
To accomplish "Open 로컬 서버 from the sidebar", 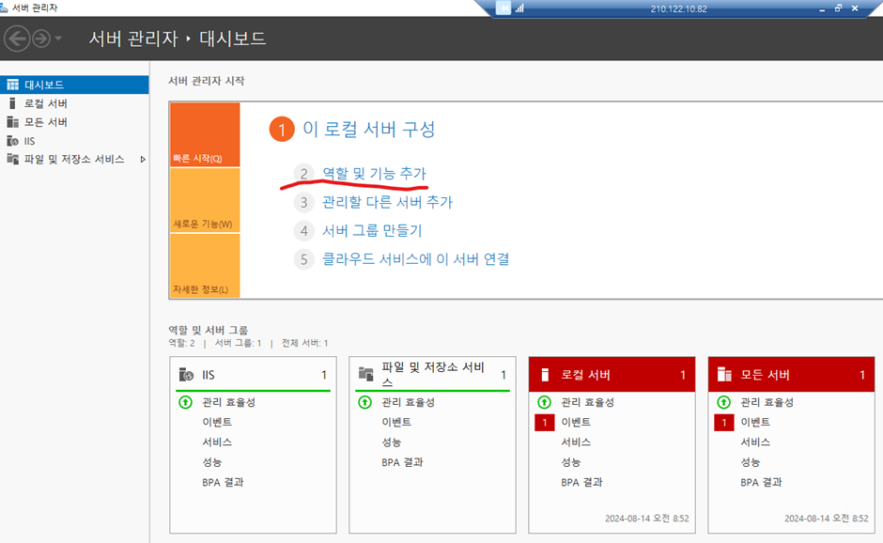I will (45, 103).
